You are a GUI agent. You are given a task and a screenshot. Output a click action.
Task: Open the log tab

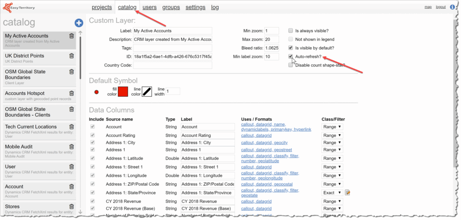point(215,7)
